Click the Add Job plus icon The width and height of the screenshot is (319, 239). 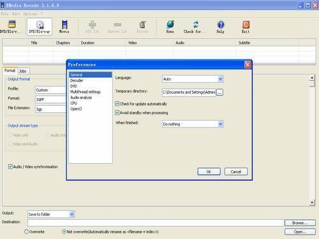tap(92, 27)
